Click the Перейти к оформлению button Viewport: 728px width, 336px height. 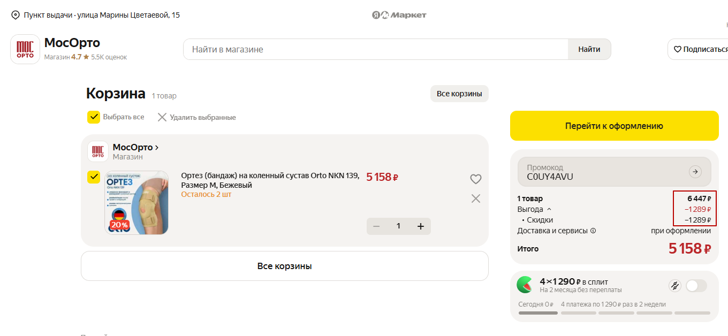pos(614,126)
